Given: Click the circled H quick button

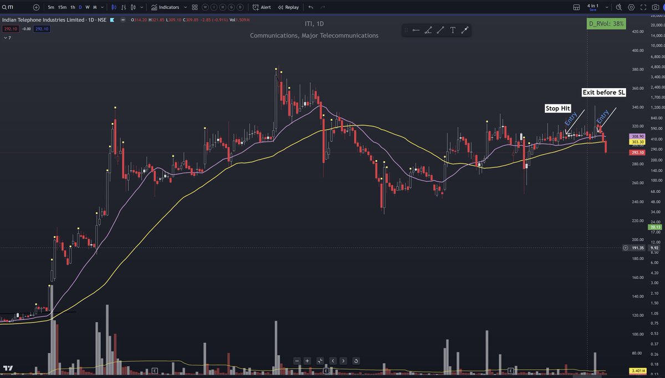Looking at the screenshot, I should (222, 7).
